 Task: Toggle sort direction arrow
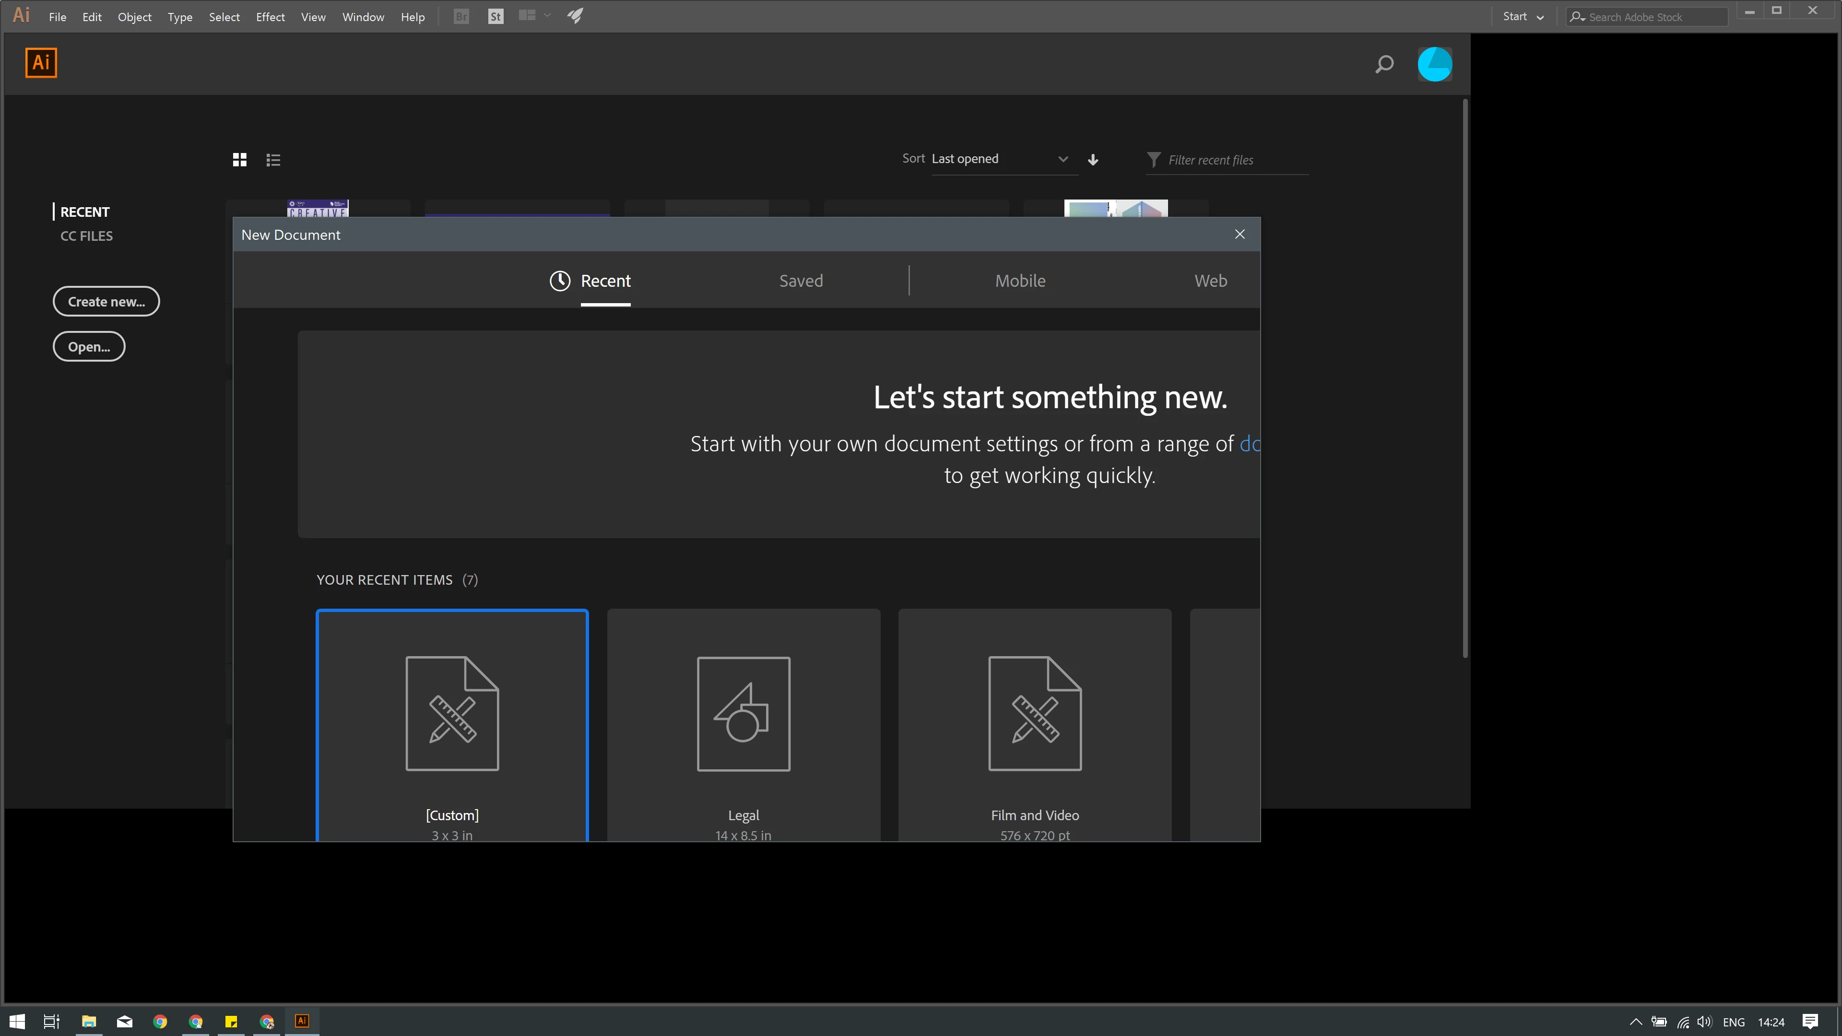click(x=1093, y=159)
